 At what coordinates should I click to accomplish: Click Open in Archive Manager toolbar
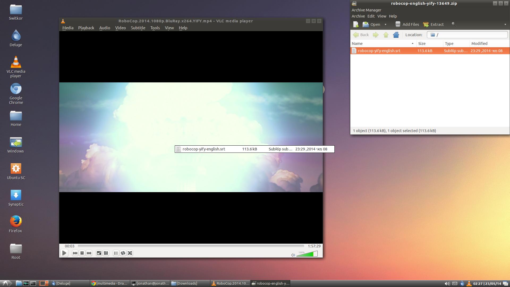coord(372,24)
